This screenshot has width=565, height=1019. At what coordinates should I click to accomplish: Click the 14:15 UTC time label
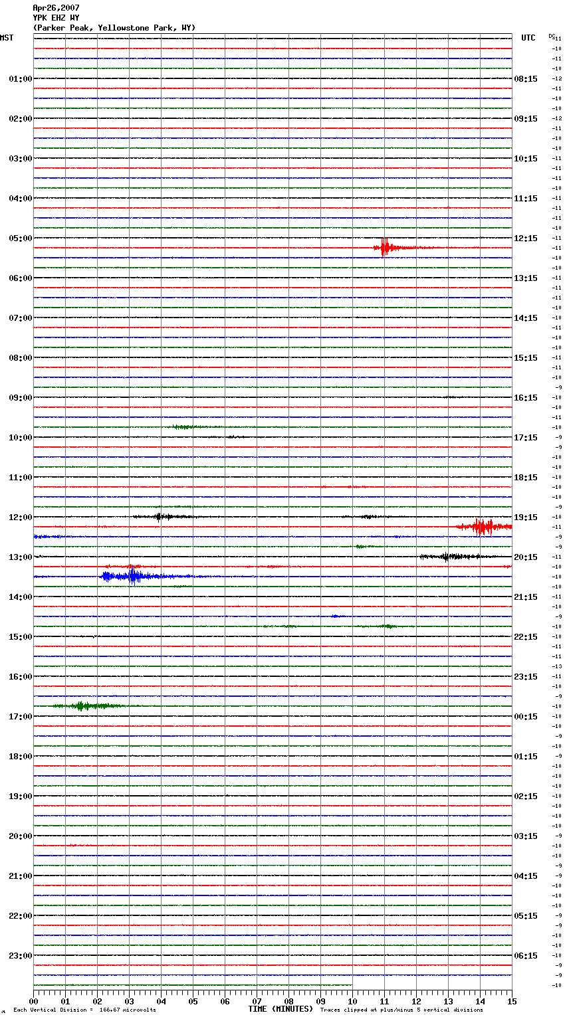[x=526, y=318]
